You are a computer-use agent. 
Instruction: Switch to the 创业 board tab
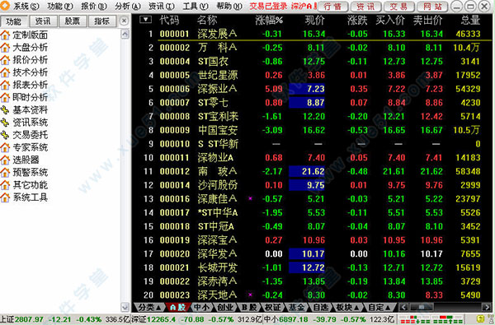[225, 307]
